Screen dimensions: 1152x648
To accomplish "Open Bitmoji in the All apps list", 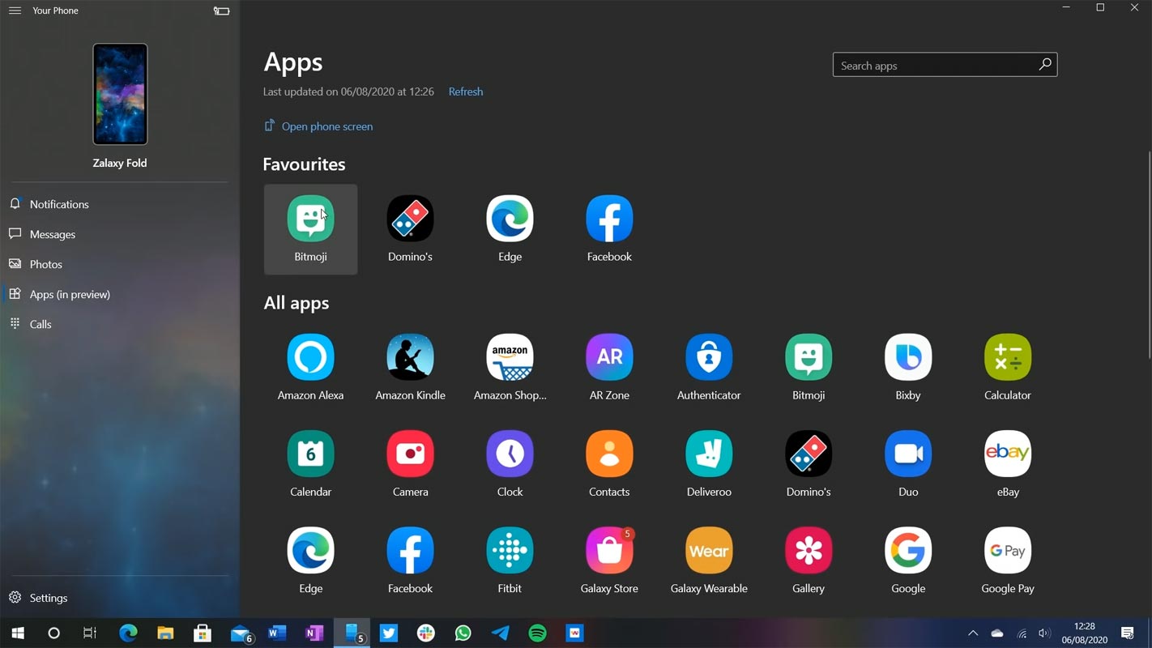I will coord(809,367).
